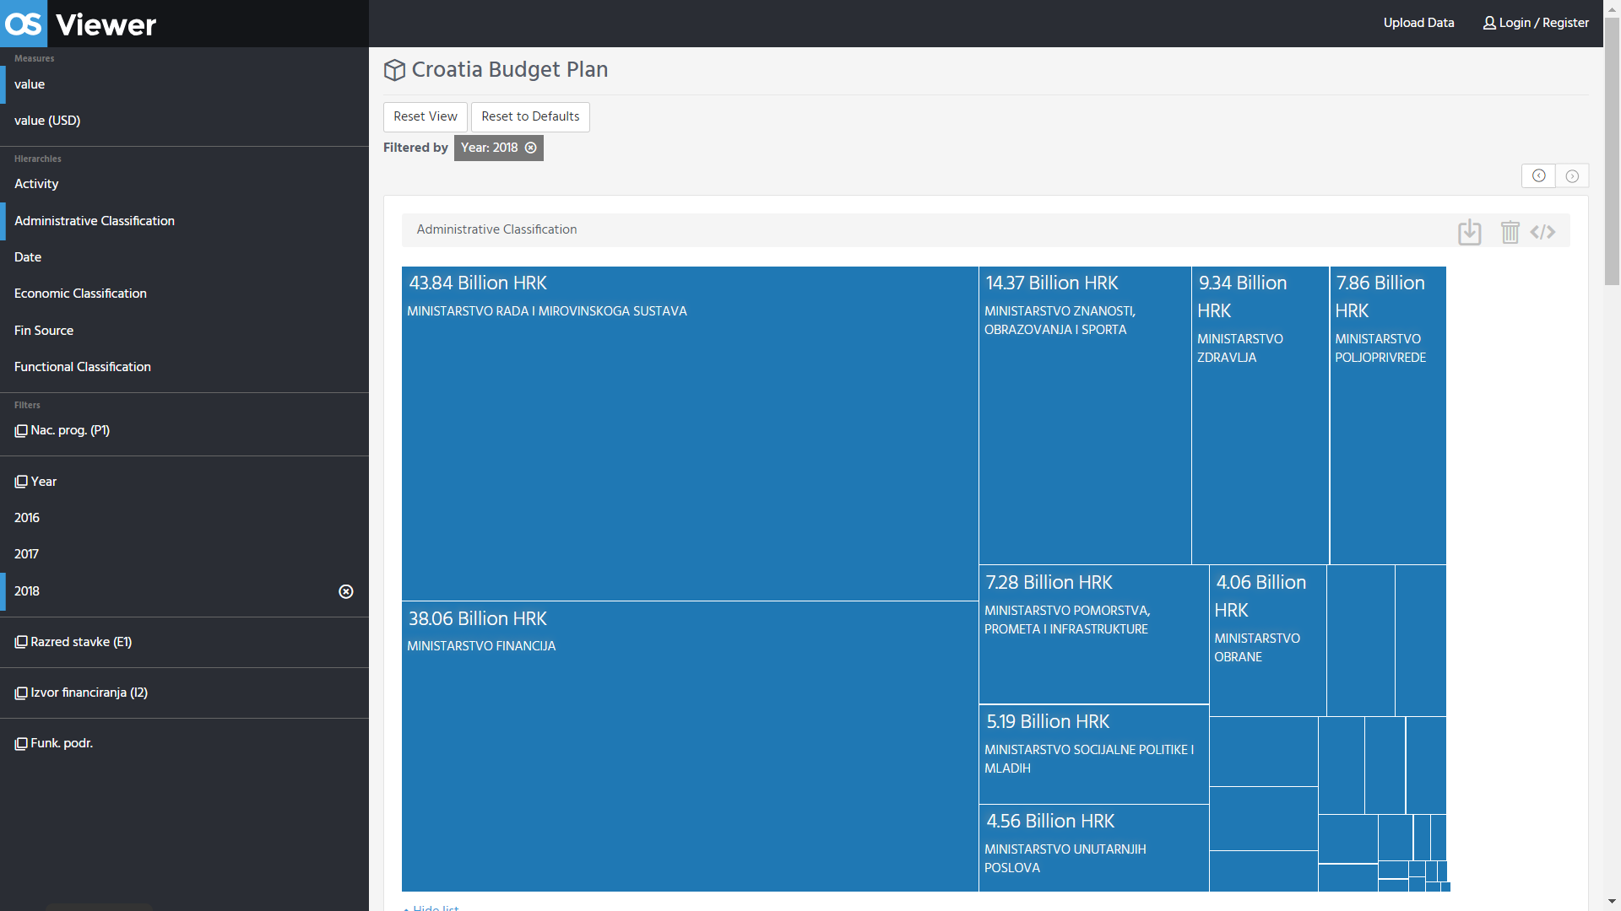Click the download visualization icon
The height and width of the screenshot is (911, 1621).
pos(1470,232)
